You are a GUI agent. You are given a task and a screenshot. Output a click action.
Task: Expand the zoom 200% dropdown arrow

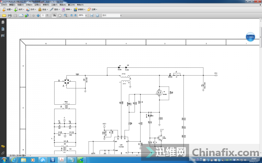click(86, 16)
